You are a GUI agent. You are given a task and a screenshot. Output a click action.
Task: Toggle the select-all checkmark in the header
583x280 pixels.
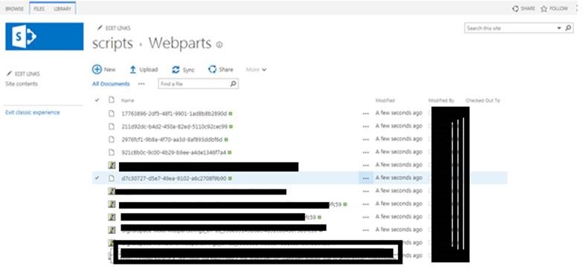(x=97, y=100)
